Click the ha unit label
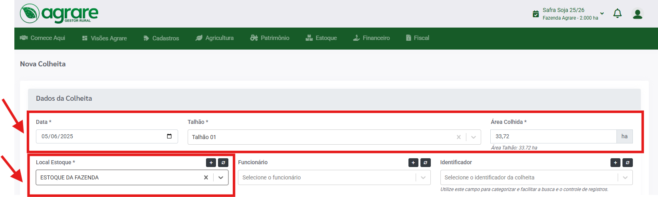The width and height of the screenshot is (658, 197). (624, 136)
